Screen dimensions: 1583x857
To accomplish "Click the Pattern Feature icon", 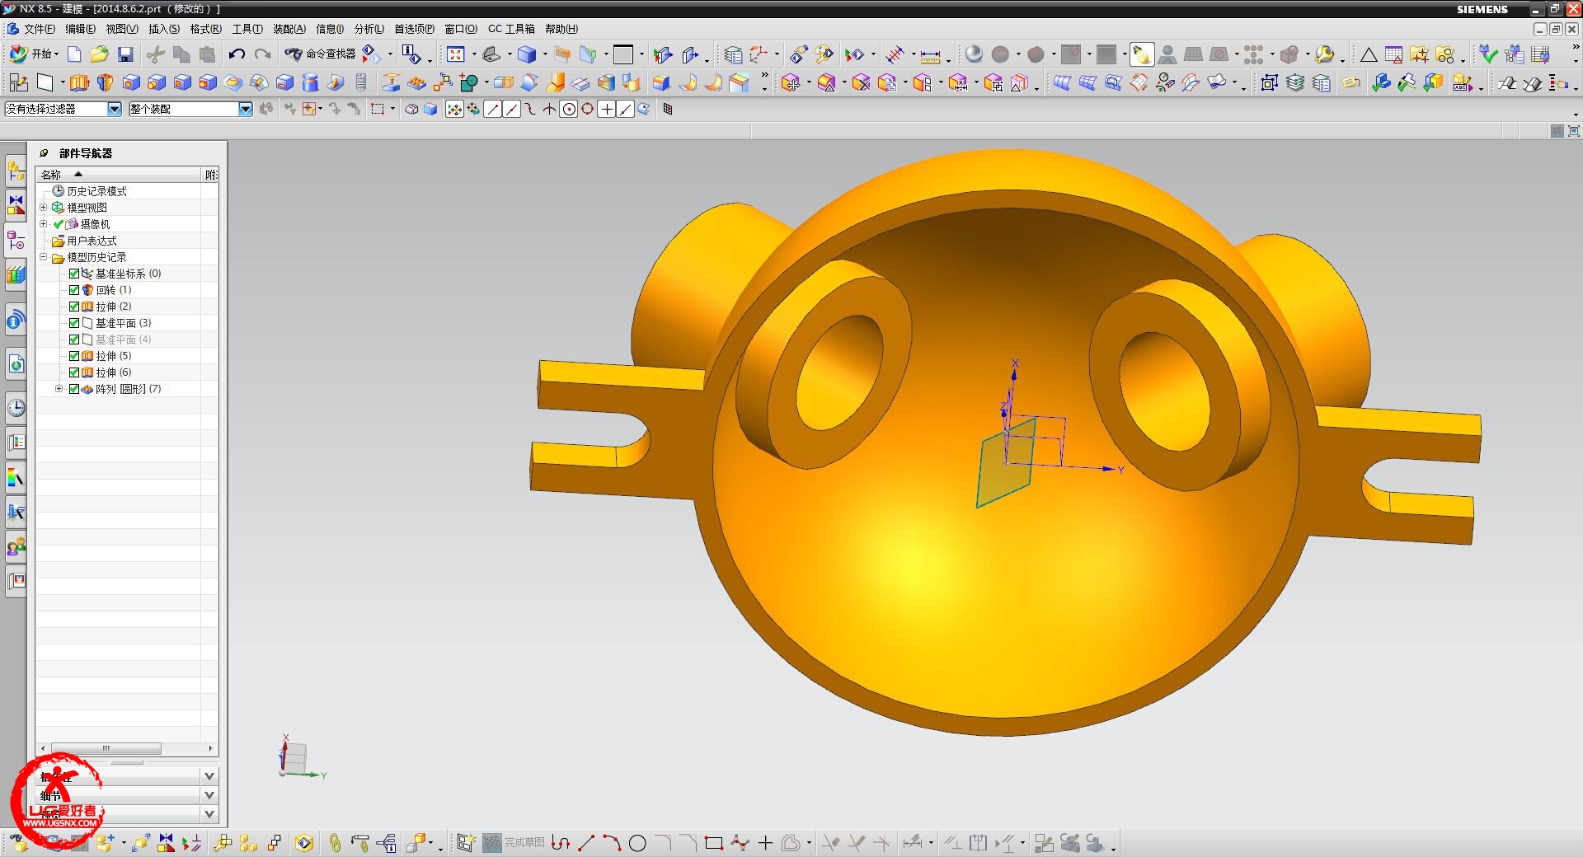I will tap(417, 82).
